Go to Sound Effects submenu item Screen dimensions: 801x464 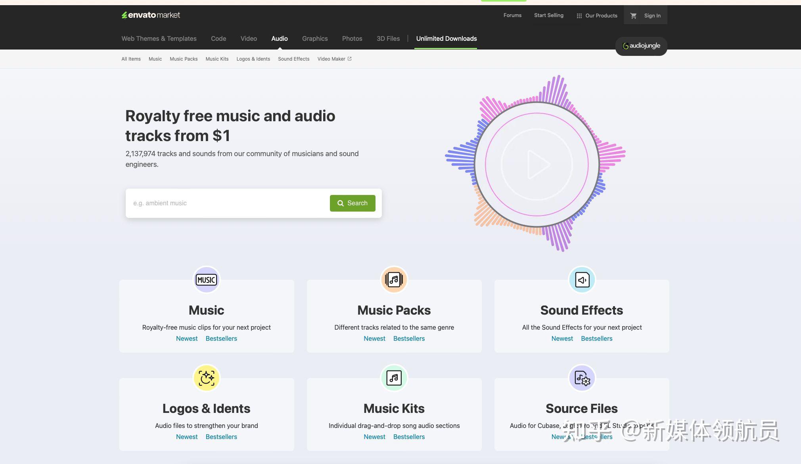tap(293, 59)
